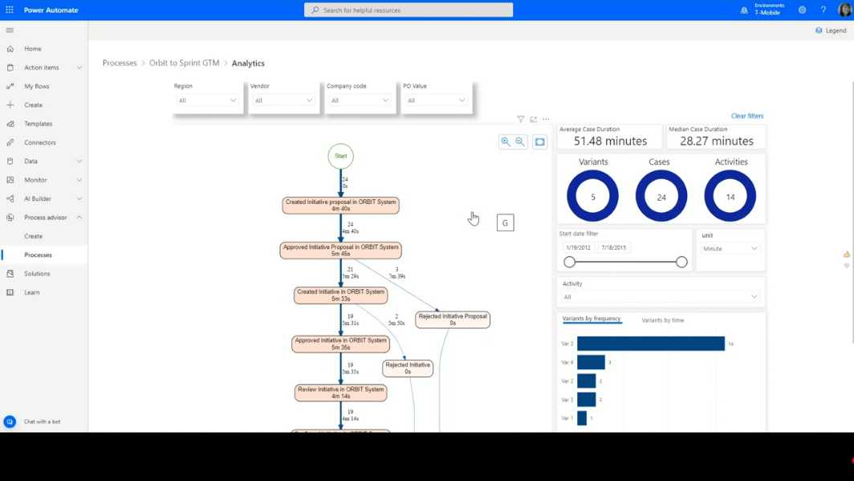Click the Connectors icon in sidebar
854x481 pixels.
click(10, 142)
